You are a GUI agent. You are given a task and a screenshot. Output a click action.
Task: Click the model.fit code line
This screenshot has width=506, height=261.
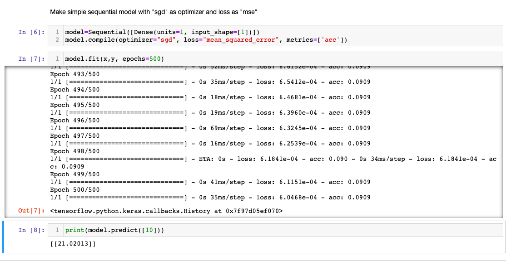pos(114,59)
